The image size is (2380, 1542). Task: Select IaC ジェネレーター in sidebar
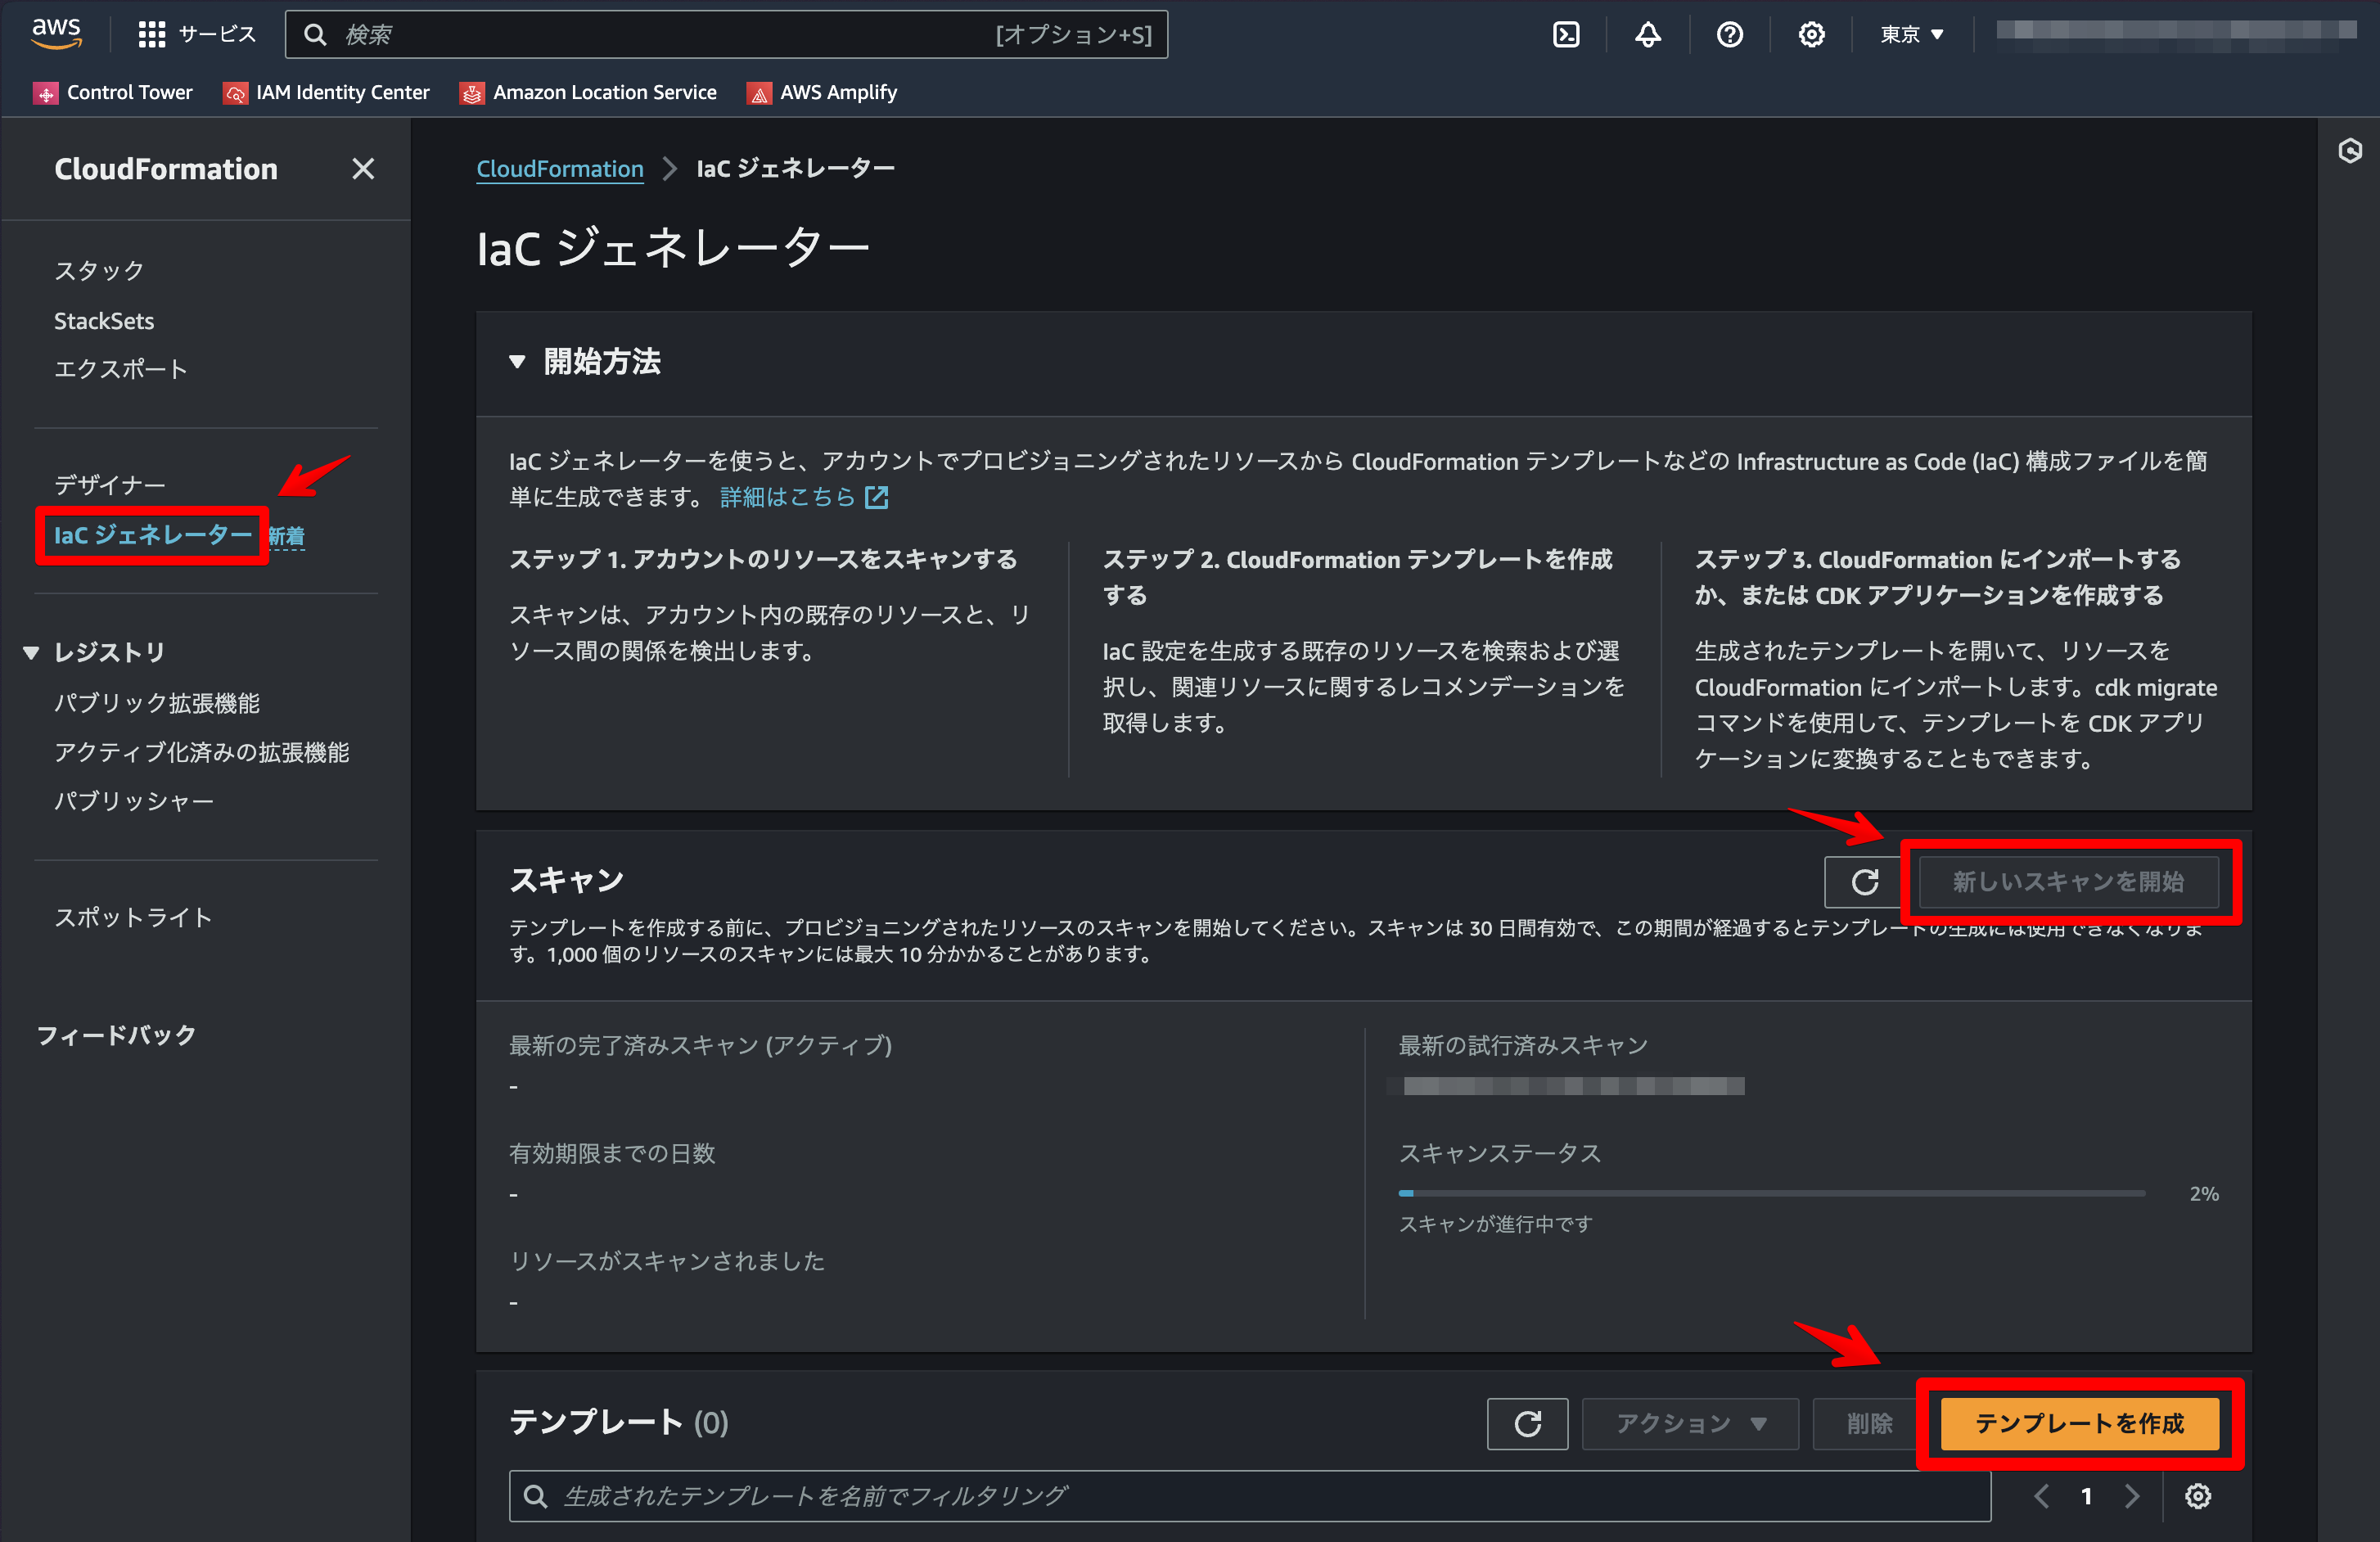[153, 535]
